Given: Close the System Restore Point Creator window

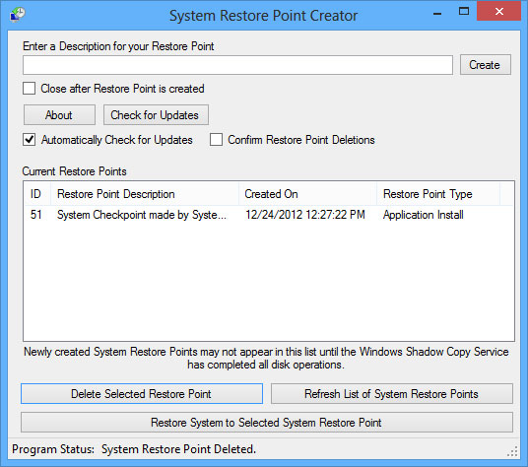Looking at the screenshot, I should (x=499, y=11).
